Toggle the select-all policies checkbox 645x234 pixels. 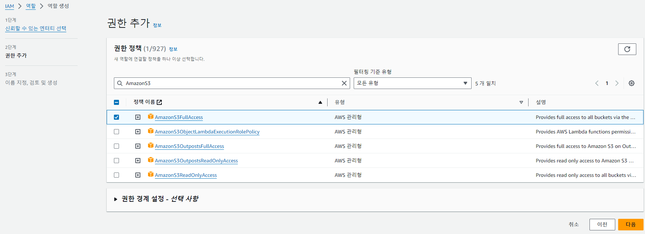click(x=116, y=102)
